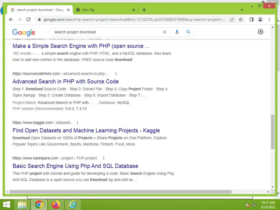Click the horizontal scroll-right arrow
Screen dimensions: 280x210
(x=268, y=192)
